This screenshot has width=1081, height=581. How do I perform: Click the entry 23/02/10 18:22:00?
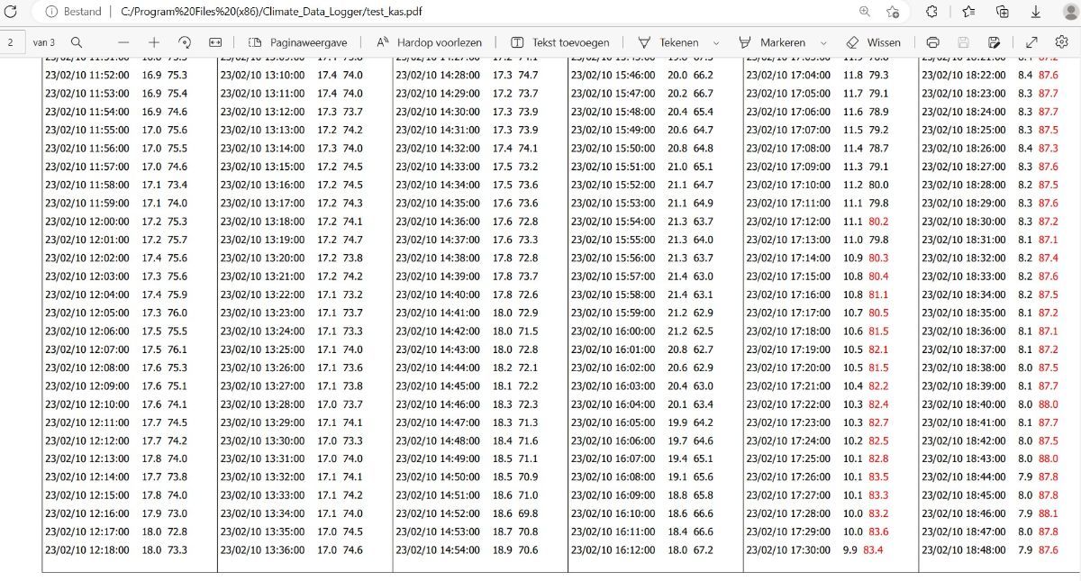[x=965, y=76]
